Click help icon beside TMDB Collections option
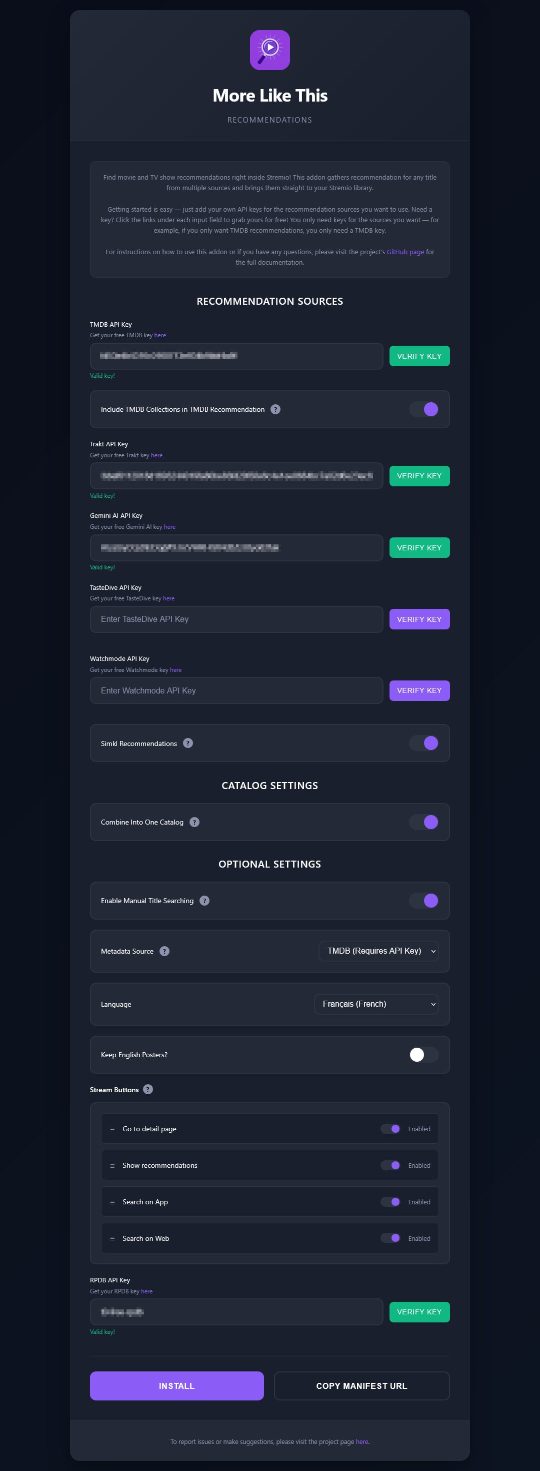Image resolution: width=540 pixels, height=1471 pixels. (x=275, y=409)
